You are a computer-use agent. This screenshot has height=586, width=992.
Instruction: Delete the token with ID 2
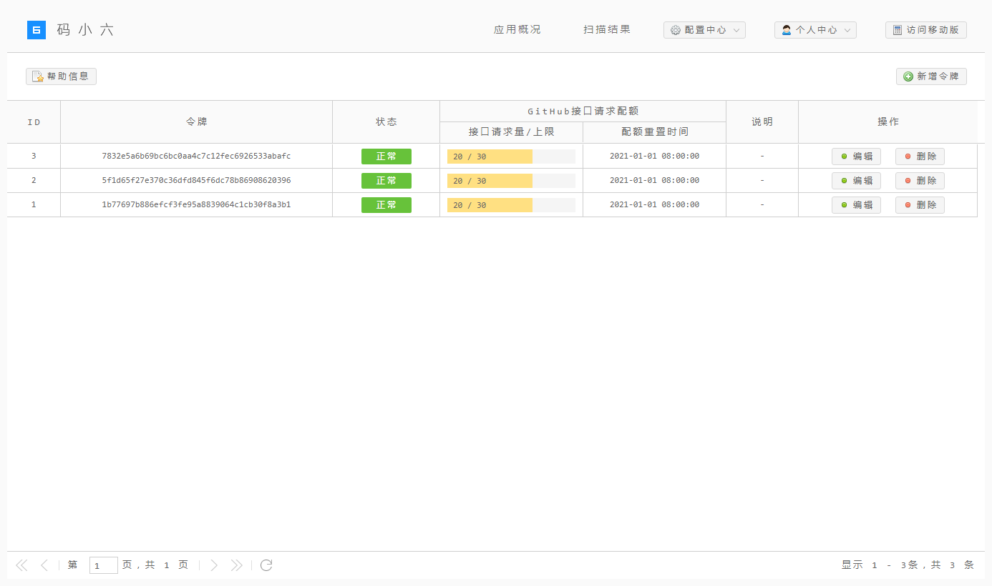(920, 181)
